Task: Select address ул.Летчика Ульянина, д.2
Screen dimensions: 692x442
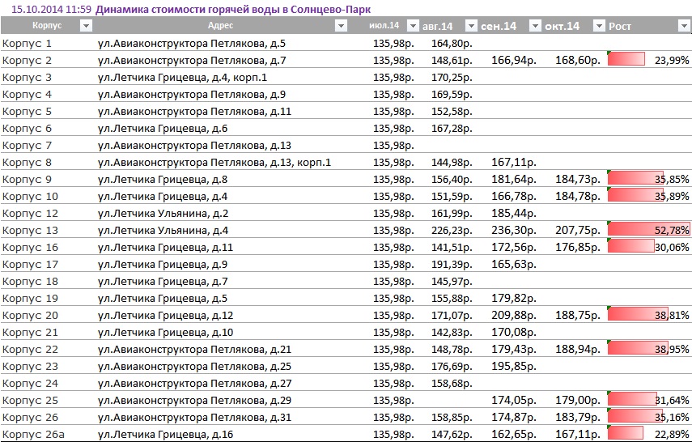Action: point(163,214)
